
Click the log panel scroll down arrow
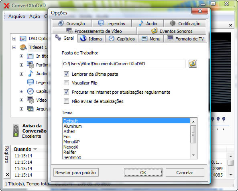[x=231, y=175]
